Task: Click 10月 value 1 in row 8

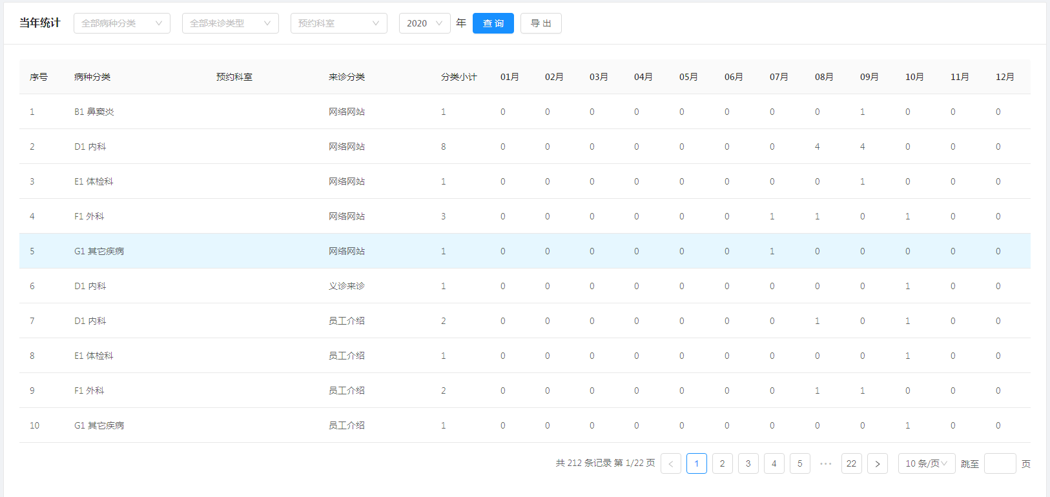Action: [908, 356]
